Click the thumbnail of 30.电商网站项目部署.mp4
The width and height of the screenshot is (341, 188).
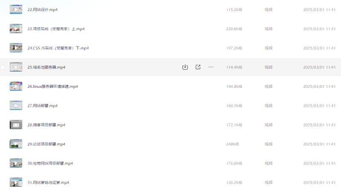click(x=16, y=163)
